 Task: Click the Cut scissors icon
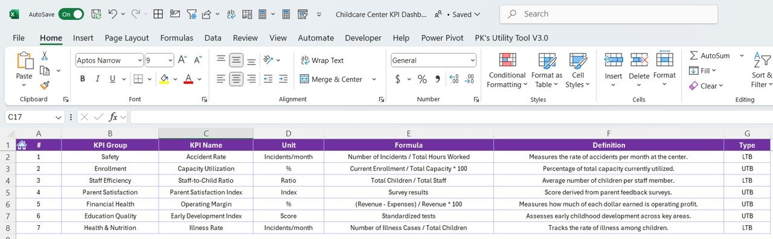pos(44,56)
